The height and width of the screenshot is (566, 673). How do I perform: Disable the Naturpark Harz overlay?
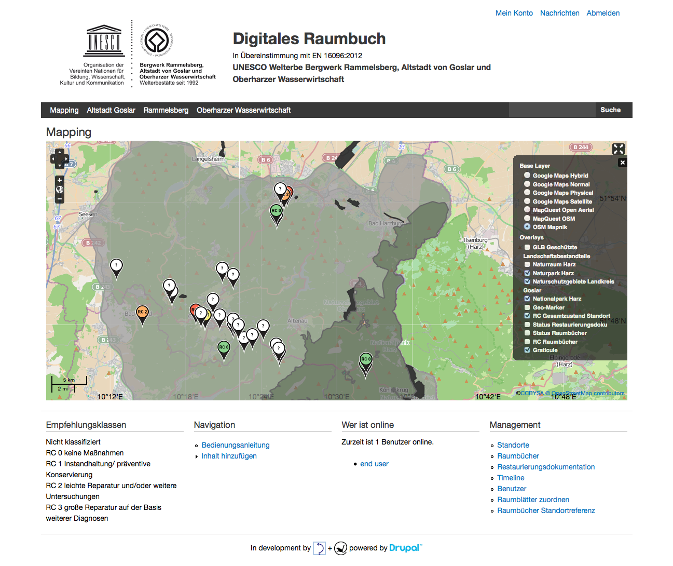tap(527, 273)
